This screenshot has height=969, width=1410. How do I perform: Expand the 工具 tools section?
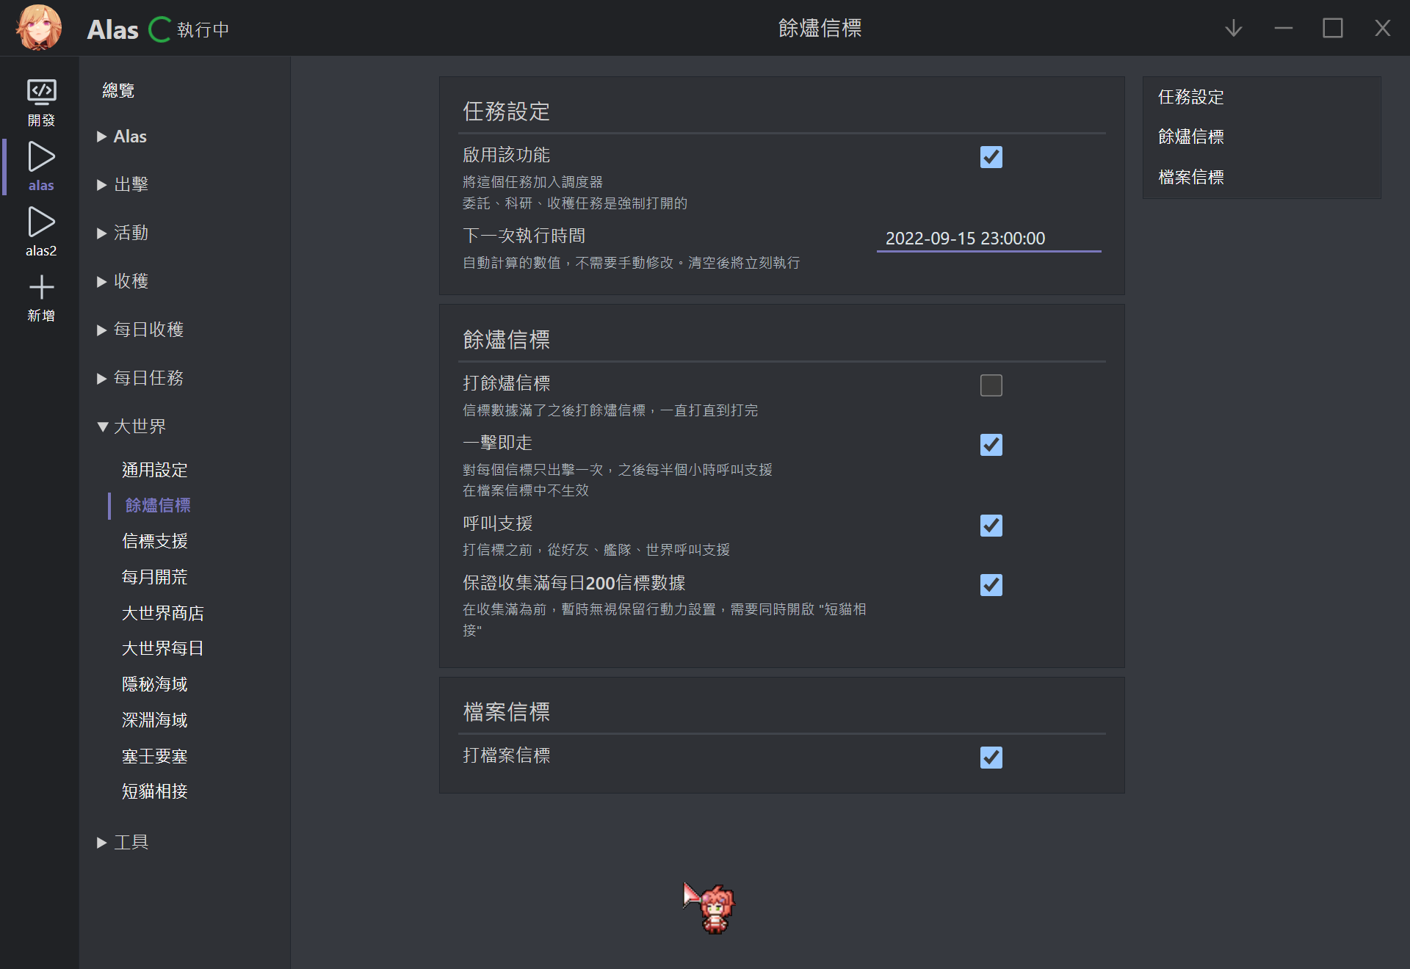[x=132, y=843]
